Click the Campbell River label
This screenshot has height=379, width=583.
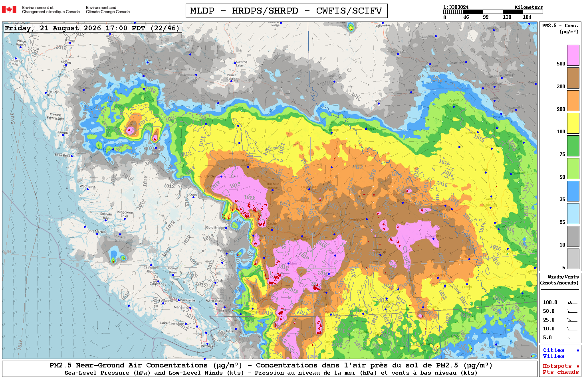(151, 270)
